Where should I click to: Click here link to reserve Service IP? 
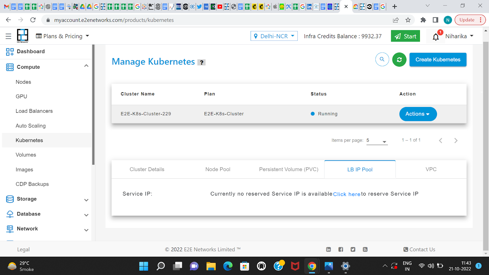click(x=347, y=194)
